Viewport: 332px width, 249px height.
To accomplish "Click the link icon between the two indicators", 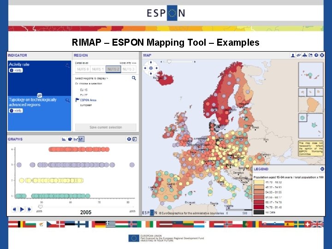I will point(39,95).
